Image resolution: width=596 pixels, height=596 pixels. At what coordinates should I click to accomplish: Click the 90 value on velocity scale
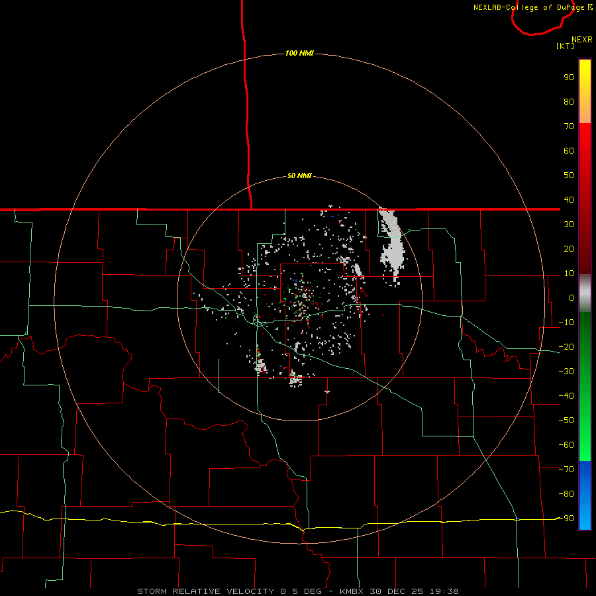(x=569, y=77)
